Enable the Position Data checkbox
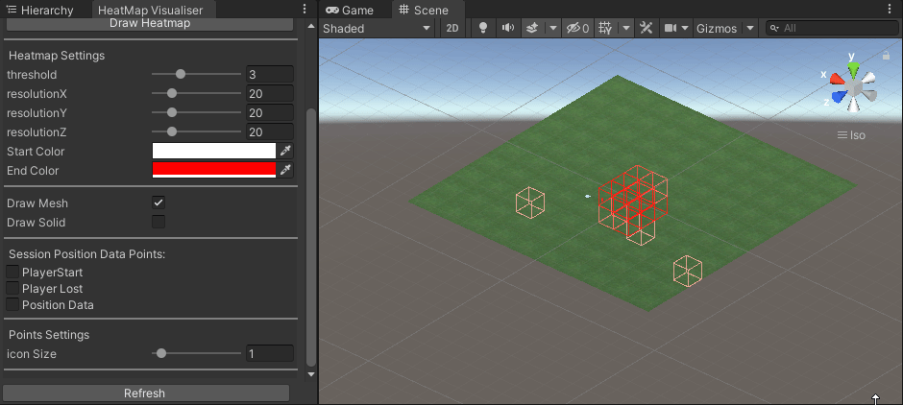 click(12, 305)
